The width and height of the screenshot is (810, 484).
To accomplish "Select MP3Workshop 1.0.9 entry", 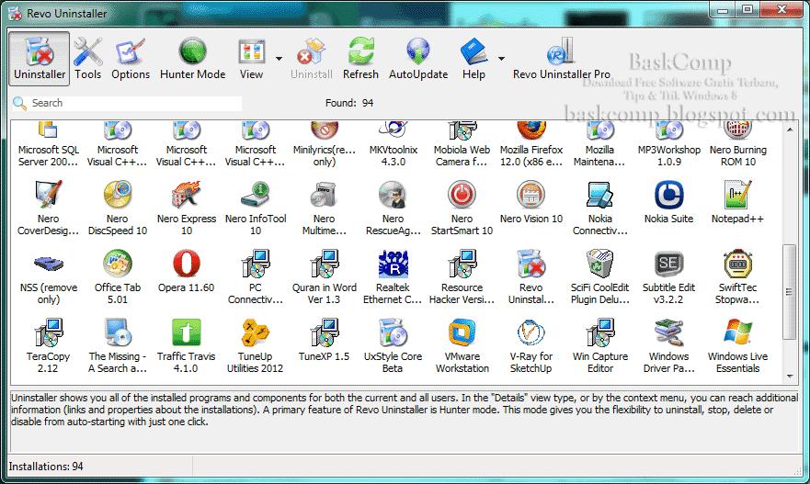I will (x=668, y=144).
